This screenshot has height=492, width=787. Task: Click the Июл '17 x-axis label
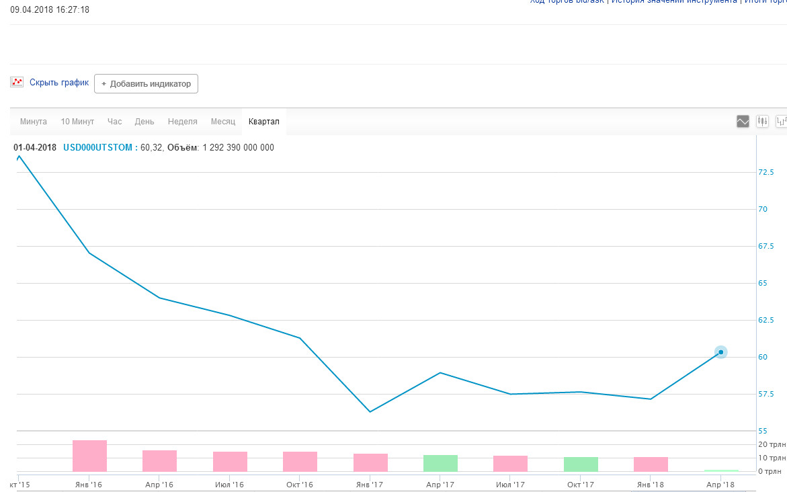(511, 485)
